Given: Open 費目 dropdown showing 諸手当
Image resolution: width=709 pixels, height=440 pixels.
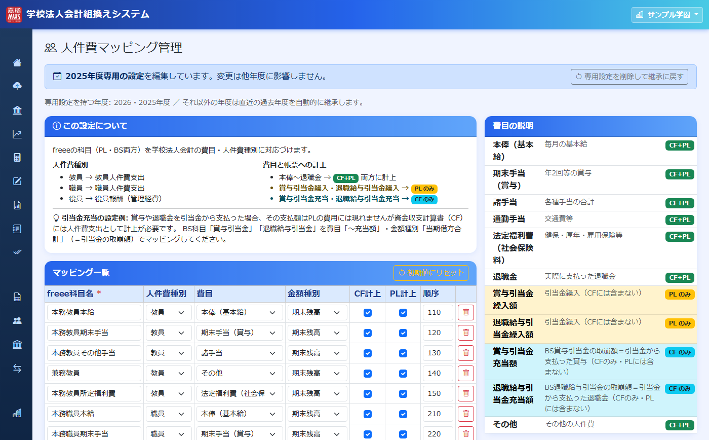Looking at the screenshot, I should 240,353.
